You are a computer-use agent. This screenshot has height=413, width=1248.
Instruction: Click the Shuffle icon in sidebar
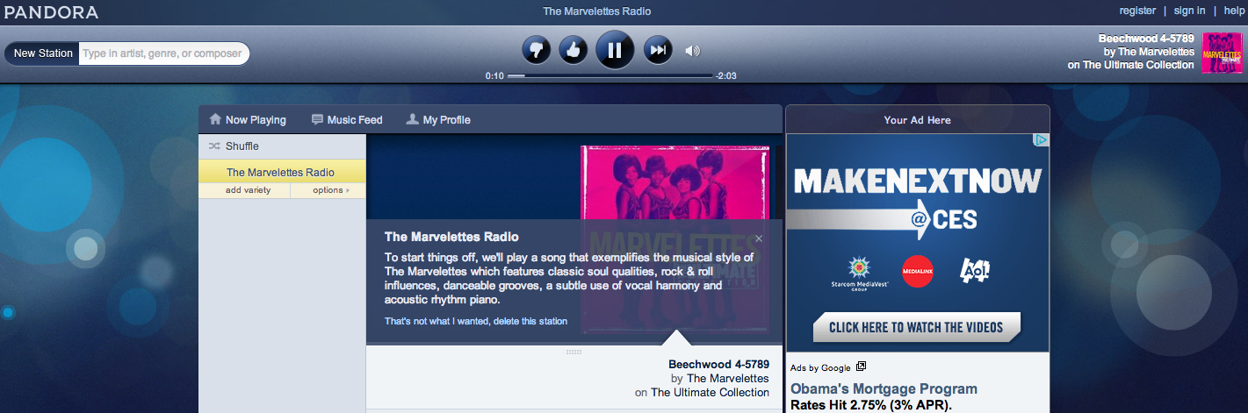click(x=214, y=146)
